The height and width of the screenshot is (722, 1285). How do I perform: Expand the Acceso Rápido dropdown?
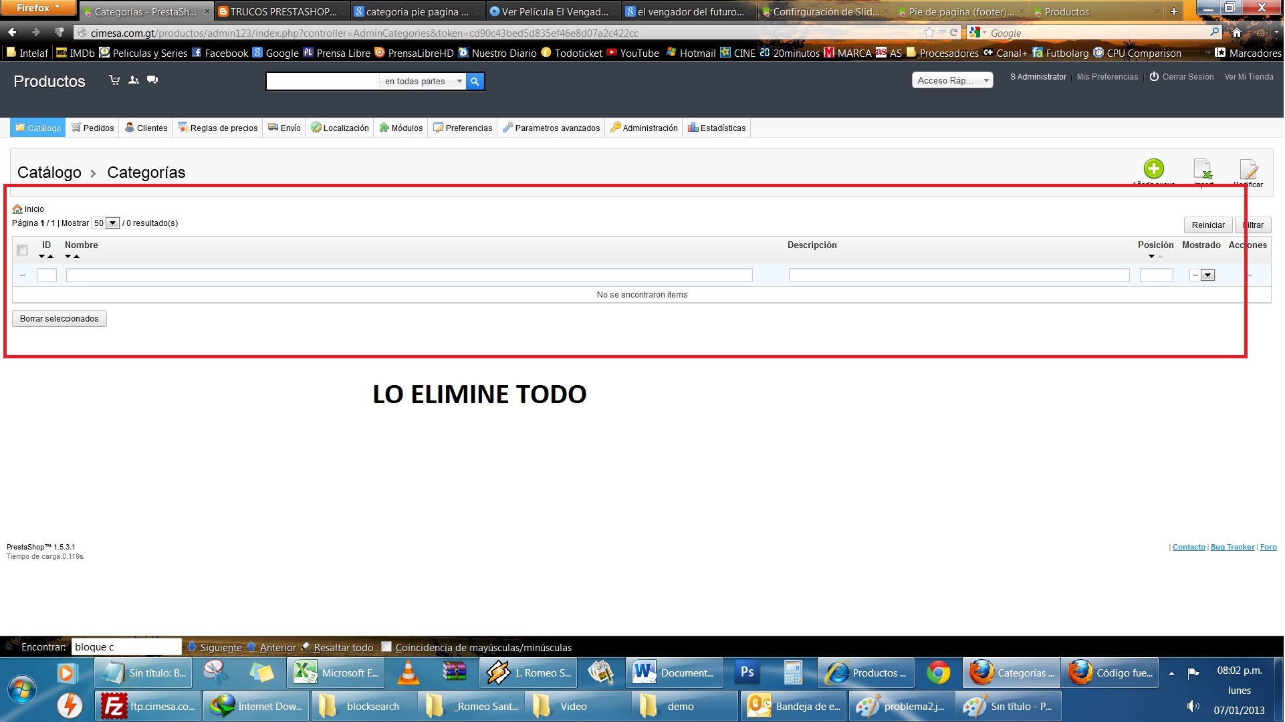[952, 80]
